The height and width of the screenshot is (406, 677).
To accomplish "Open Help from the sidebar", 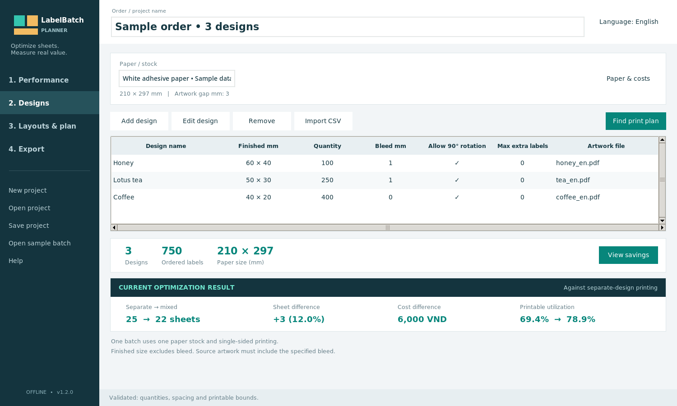I will [x=16, y=261].
